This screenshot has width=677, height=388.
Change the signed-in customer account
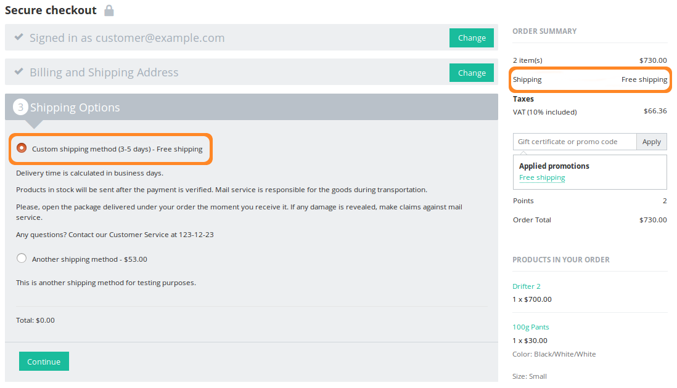pyautogui.click(x=472, y=38)
